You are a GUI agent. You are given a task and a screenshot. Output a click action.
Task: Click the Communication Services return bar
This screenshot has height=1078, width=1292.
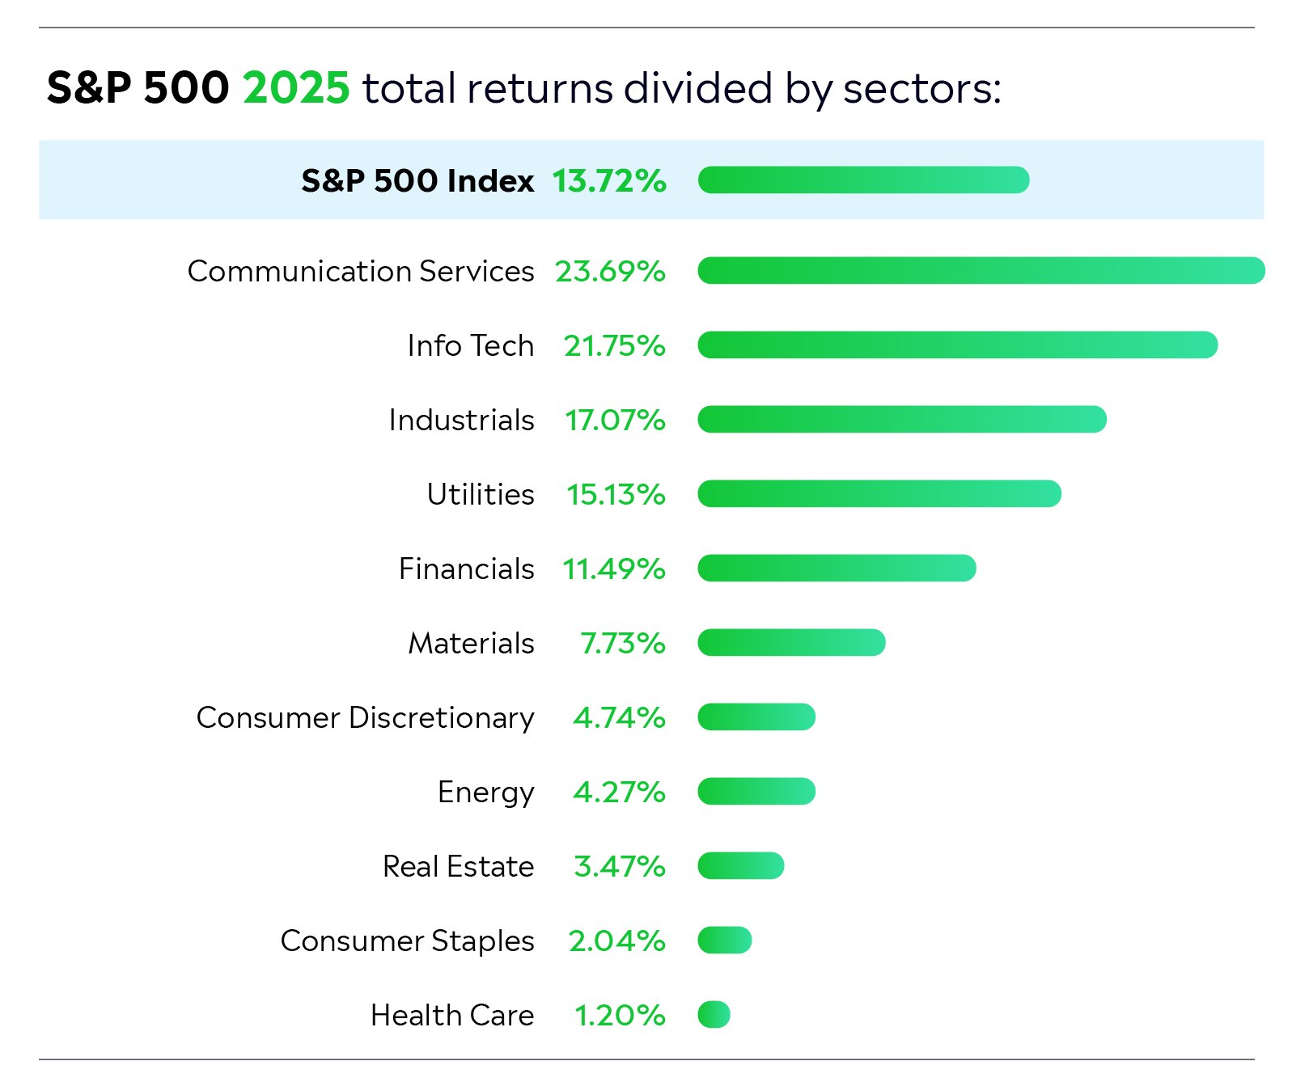point(981,271)
